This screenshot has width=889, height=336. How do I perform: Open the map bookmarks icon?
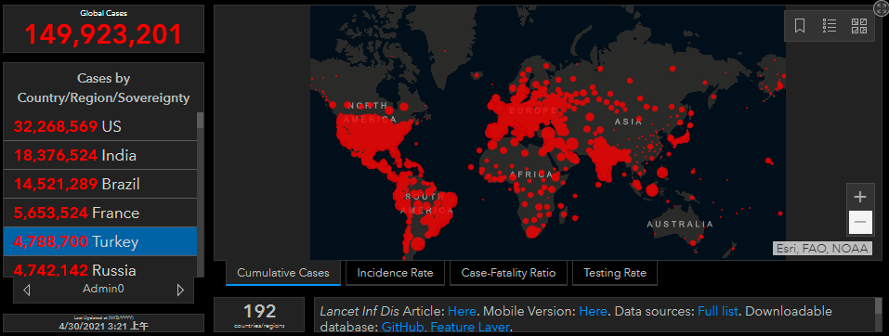800,26
